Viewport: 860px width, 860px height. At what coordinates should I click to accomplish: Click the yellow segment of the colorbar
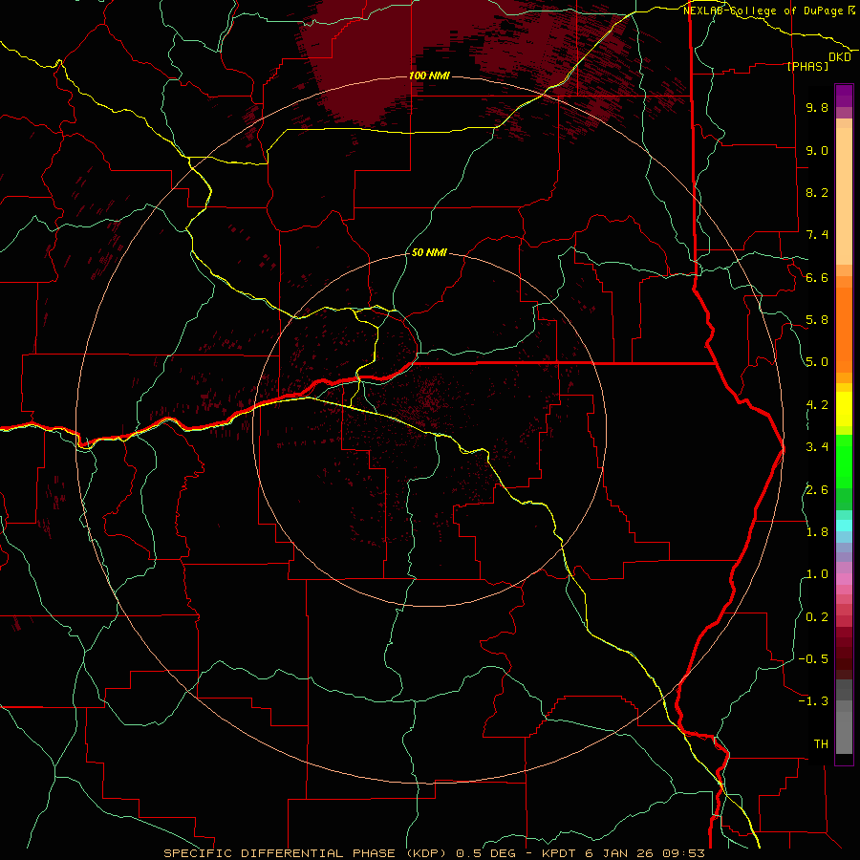pyautogui.click(x=844, y=409)
